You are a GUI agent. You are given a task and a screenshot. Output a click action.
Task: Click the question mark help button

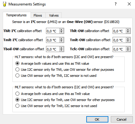click(116, 4)
